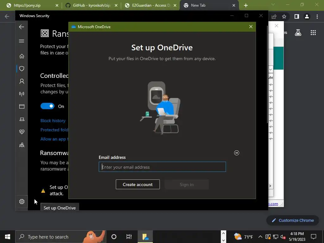Open Chrome three-dot menu
The image size is (324, 243).
[x=317, y=16]
